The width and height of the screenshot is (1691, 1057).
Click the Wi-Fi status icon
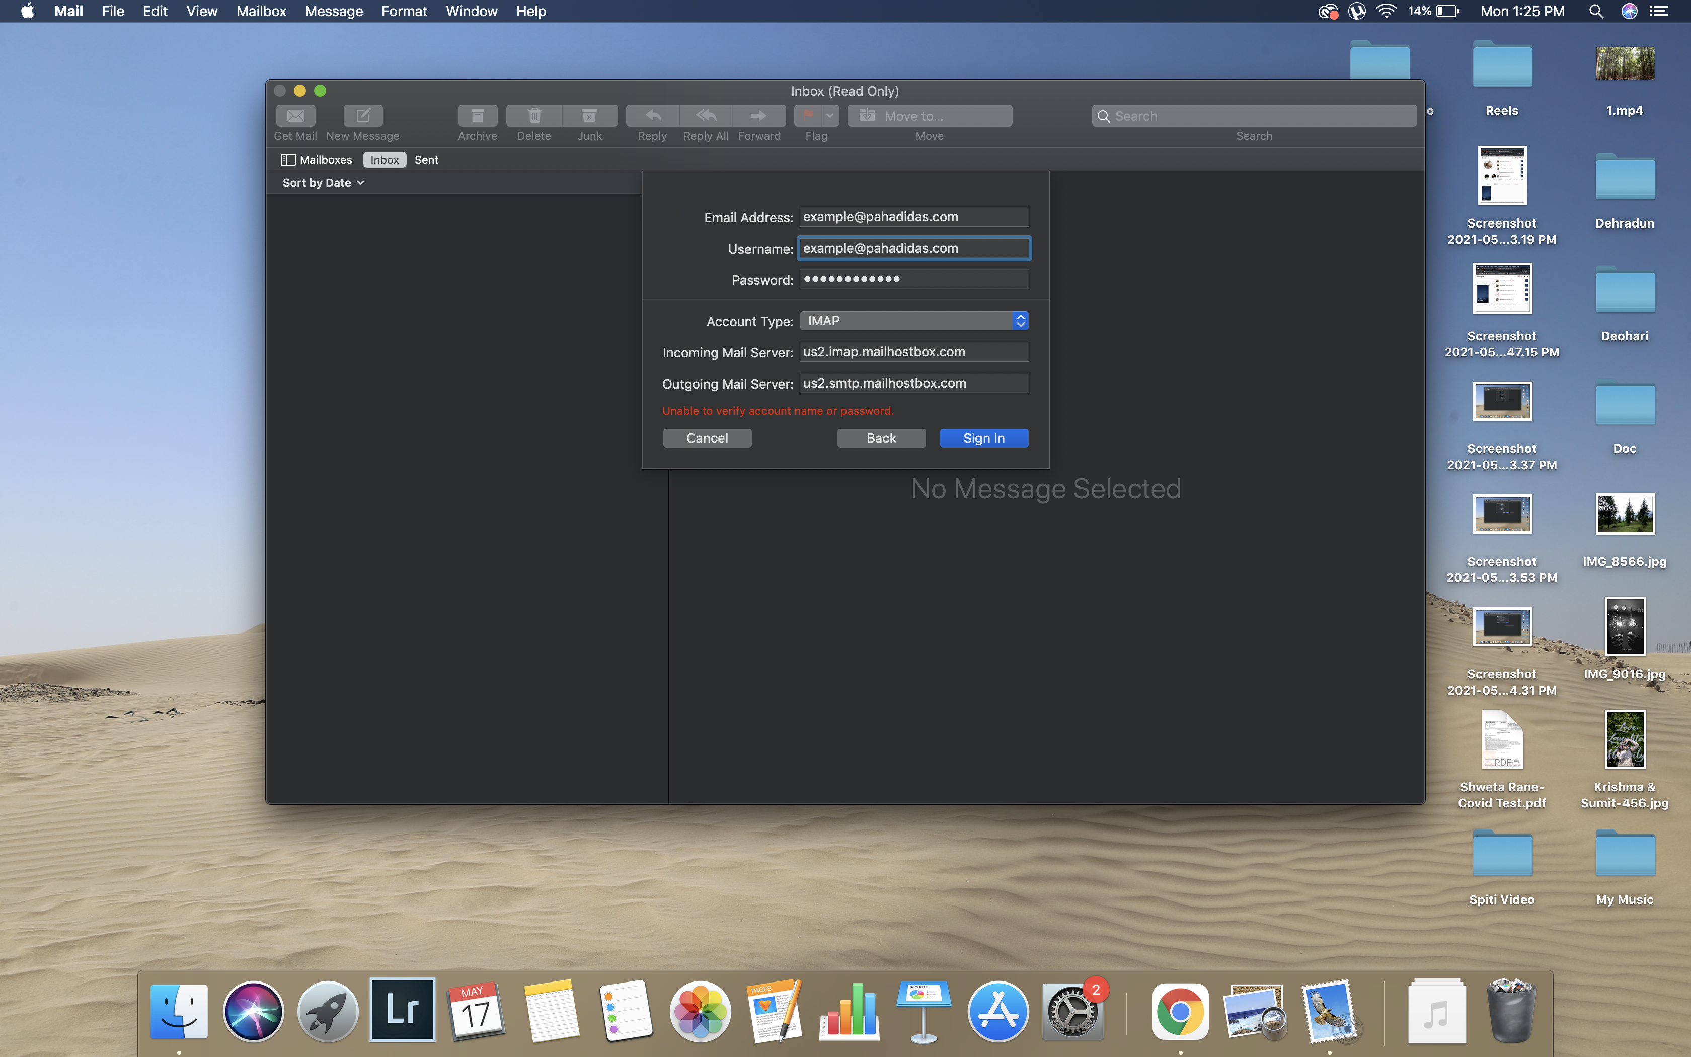pos(1387,11)
